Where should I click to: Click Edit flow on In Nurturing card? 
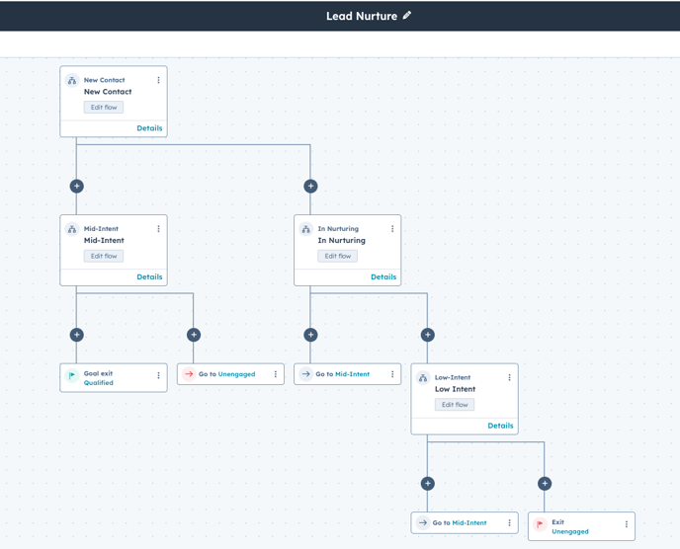tap(337, 256)
